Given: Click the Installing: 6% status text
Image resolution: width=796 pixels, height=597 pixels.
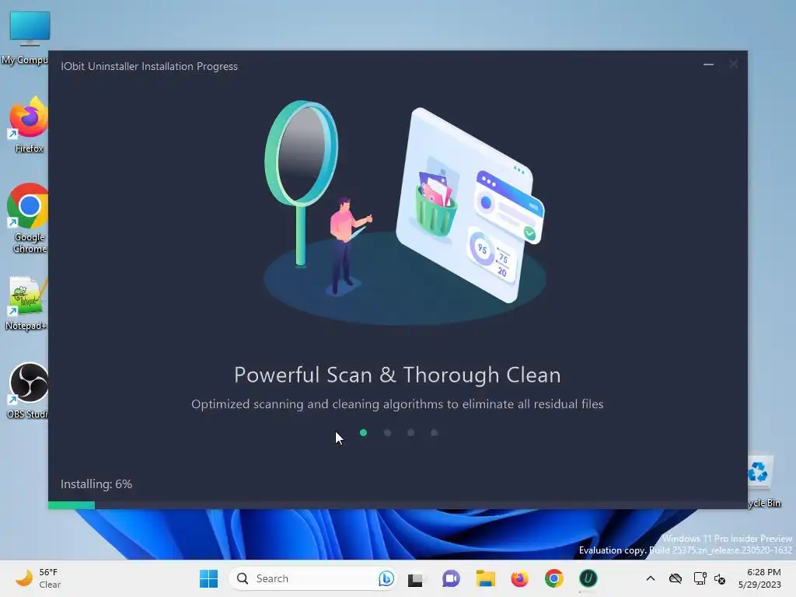Looking at the screenshot, I should coord(96,484).
